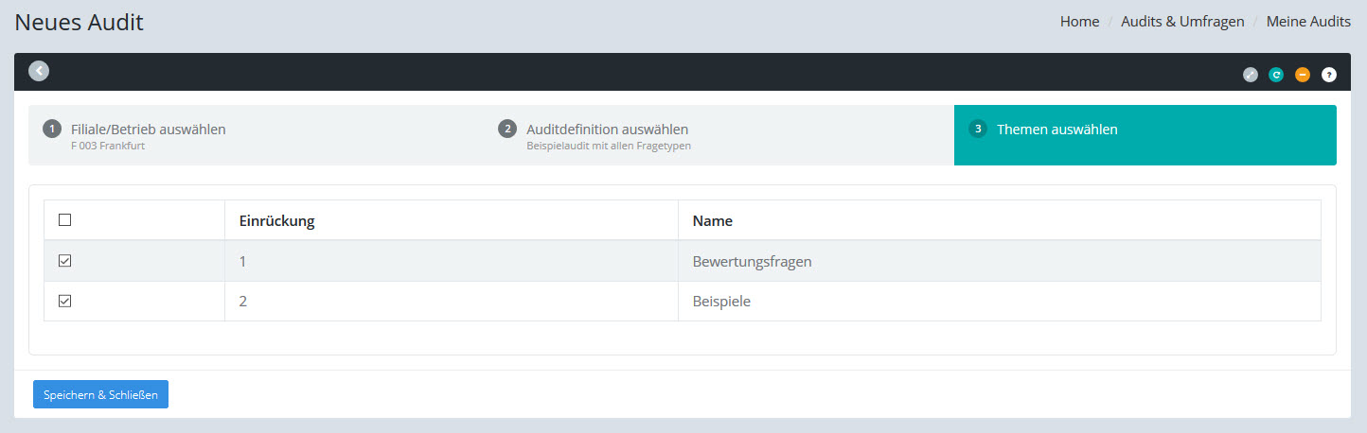Uncheck the Beispiele row checkbox
1367x433 pixels.
(x=65, y=302)
